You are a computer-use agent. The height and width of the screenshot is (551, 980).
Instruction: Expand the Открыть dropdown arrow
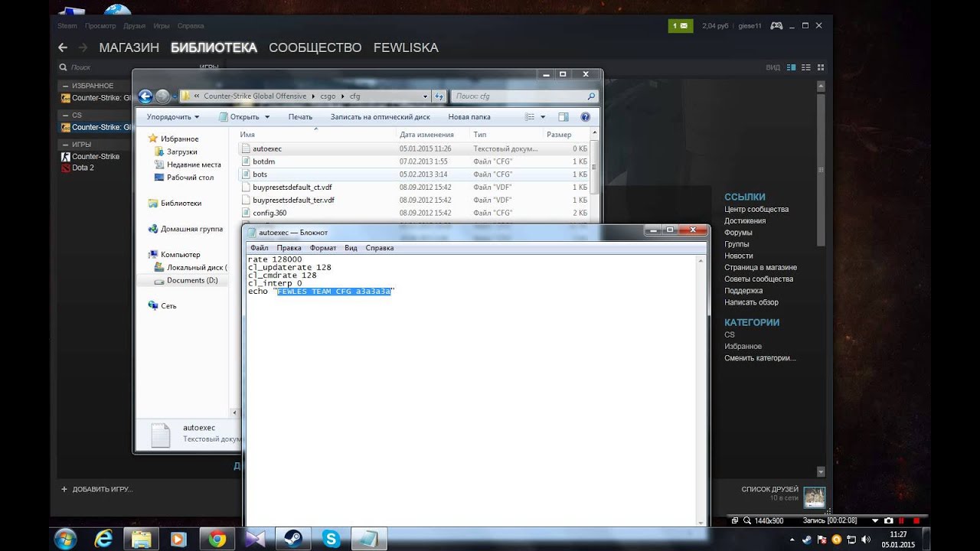tap(267, 117)
